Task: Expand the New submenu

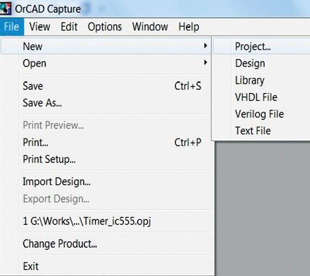Action: [x=33, y=47]
